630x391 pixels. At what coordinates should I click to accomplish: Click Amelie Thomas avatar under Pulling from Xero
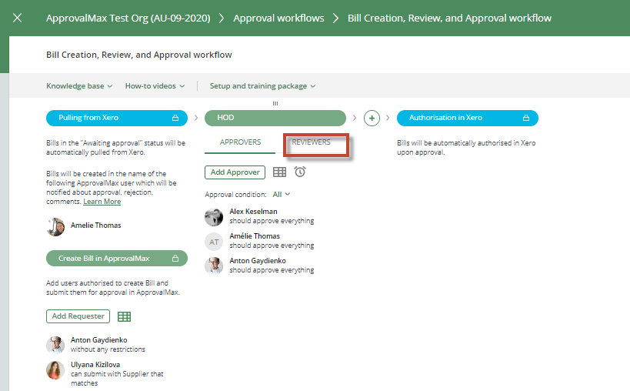[x=55, y=226]
